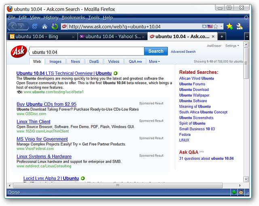Click the activity throbber in menu bar
Viewport: 259px width, 206px height.
click(x=246, y=17)
